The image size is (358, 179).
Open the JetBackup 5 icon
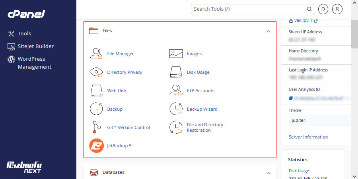pyautogui.click(x=96, y=146)
